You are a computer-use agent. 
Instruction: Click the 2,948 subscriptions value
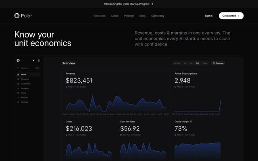183,80
